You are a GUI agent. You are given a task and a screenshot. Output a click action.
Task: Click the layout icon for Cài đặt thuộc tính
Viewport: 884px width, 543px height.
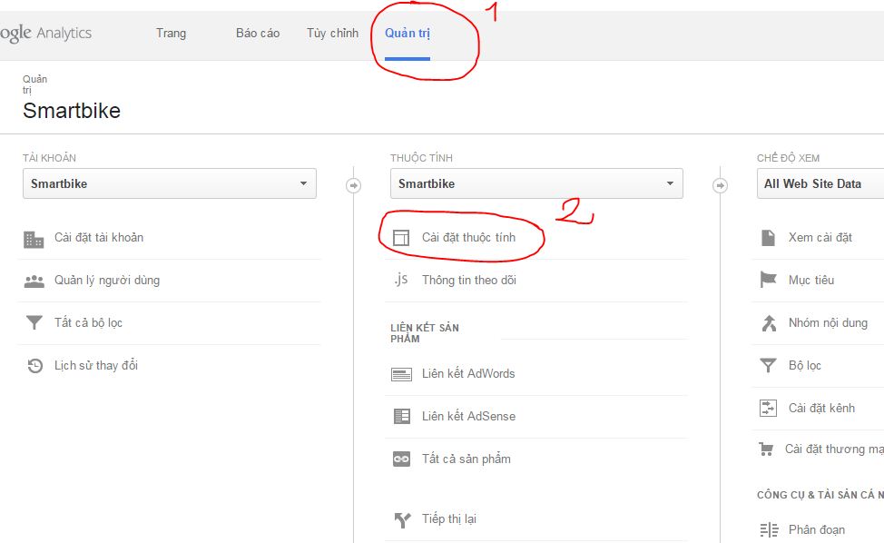click(401, 238)
